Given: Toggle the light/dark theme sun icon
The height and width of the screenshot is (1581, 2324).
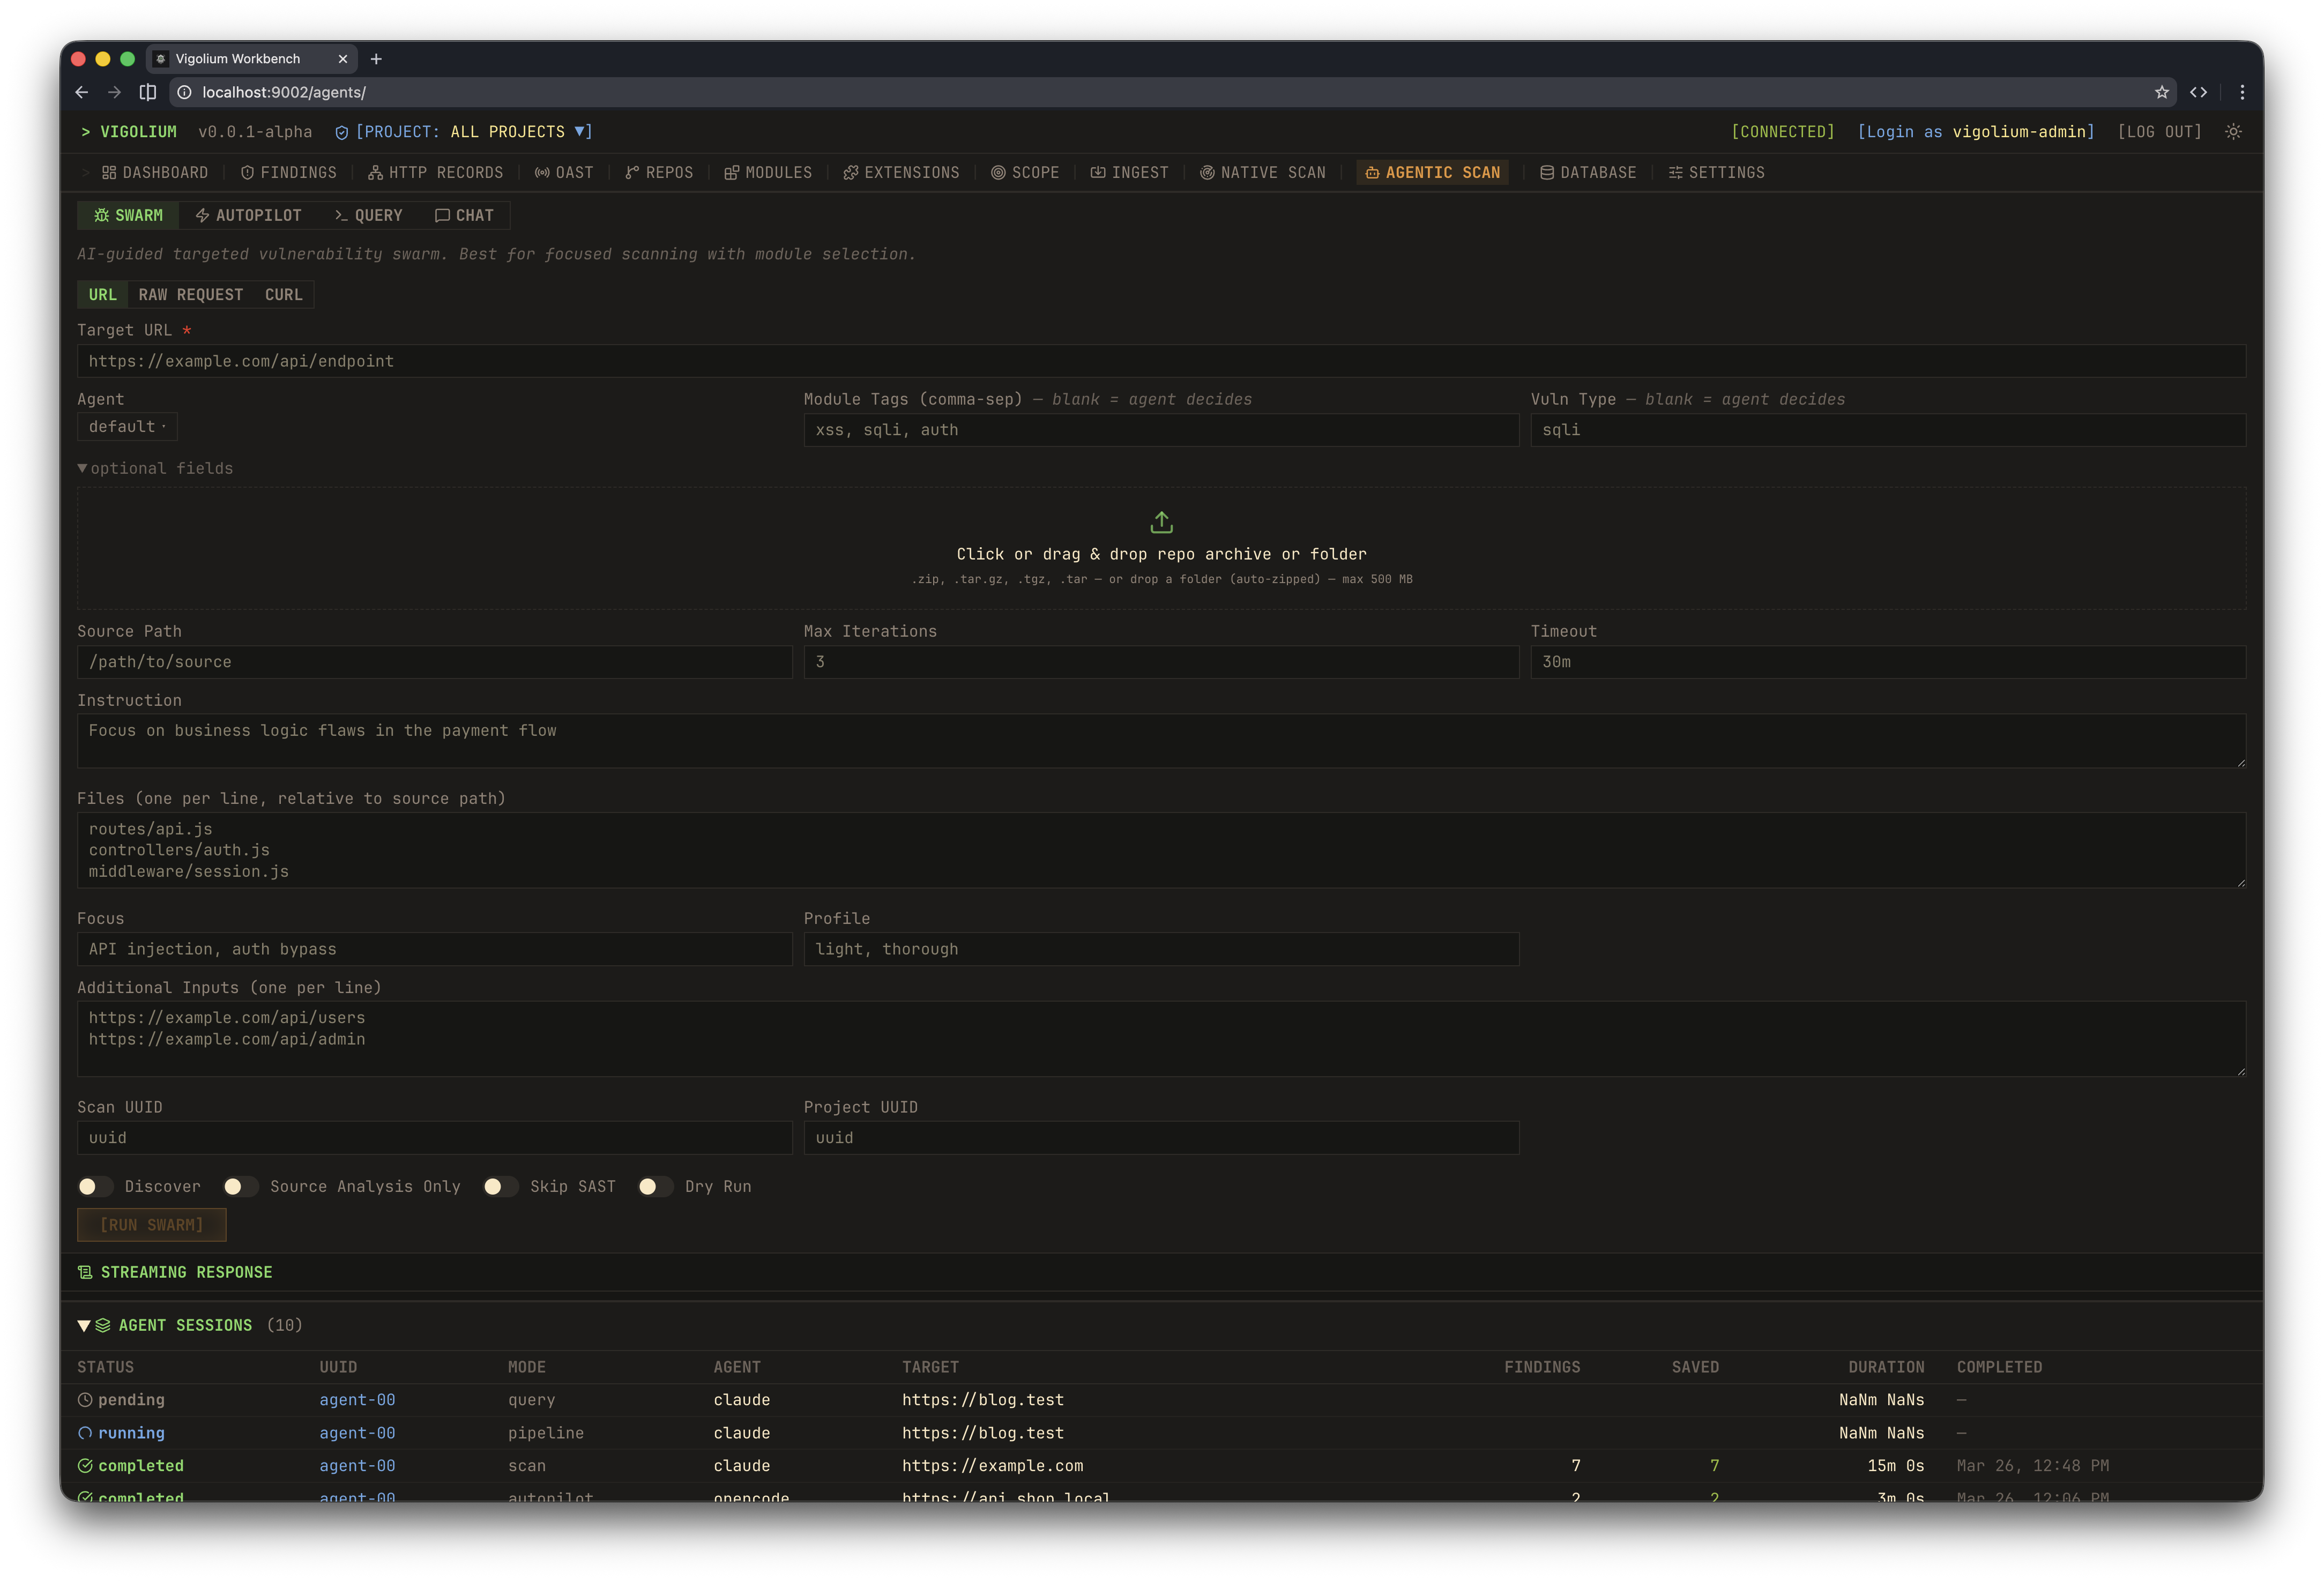Looking at the screenshot, I should click(2233, 132).
